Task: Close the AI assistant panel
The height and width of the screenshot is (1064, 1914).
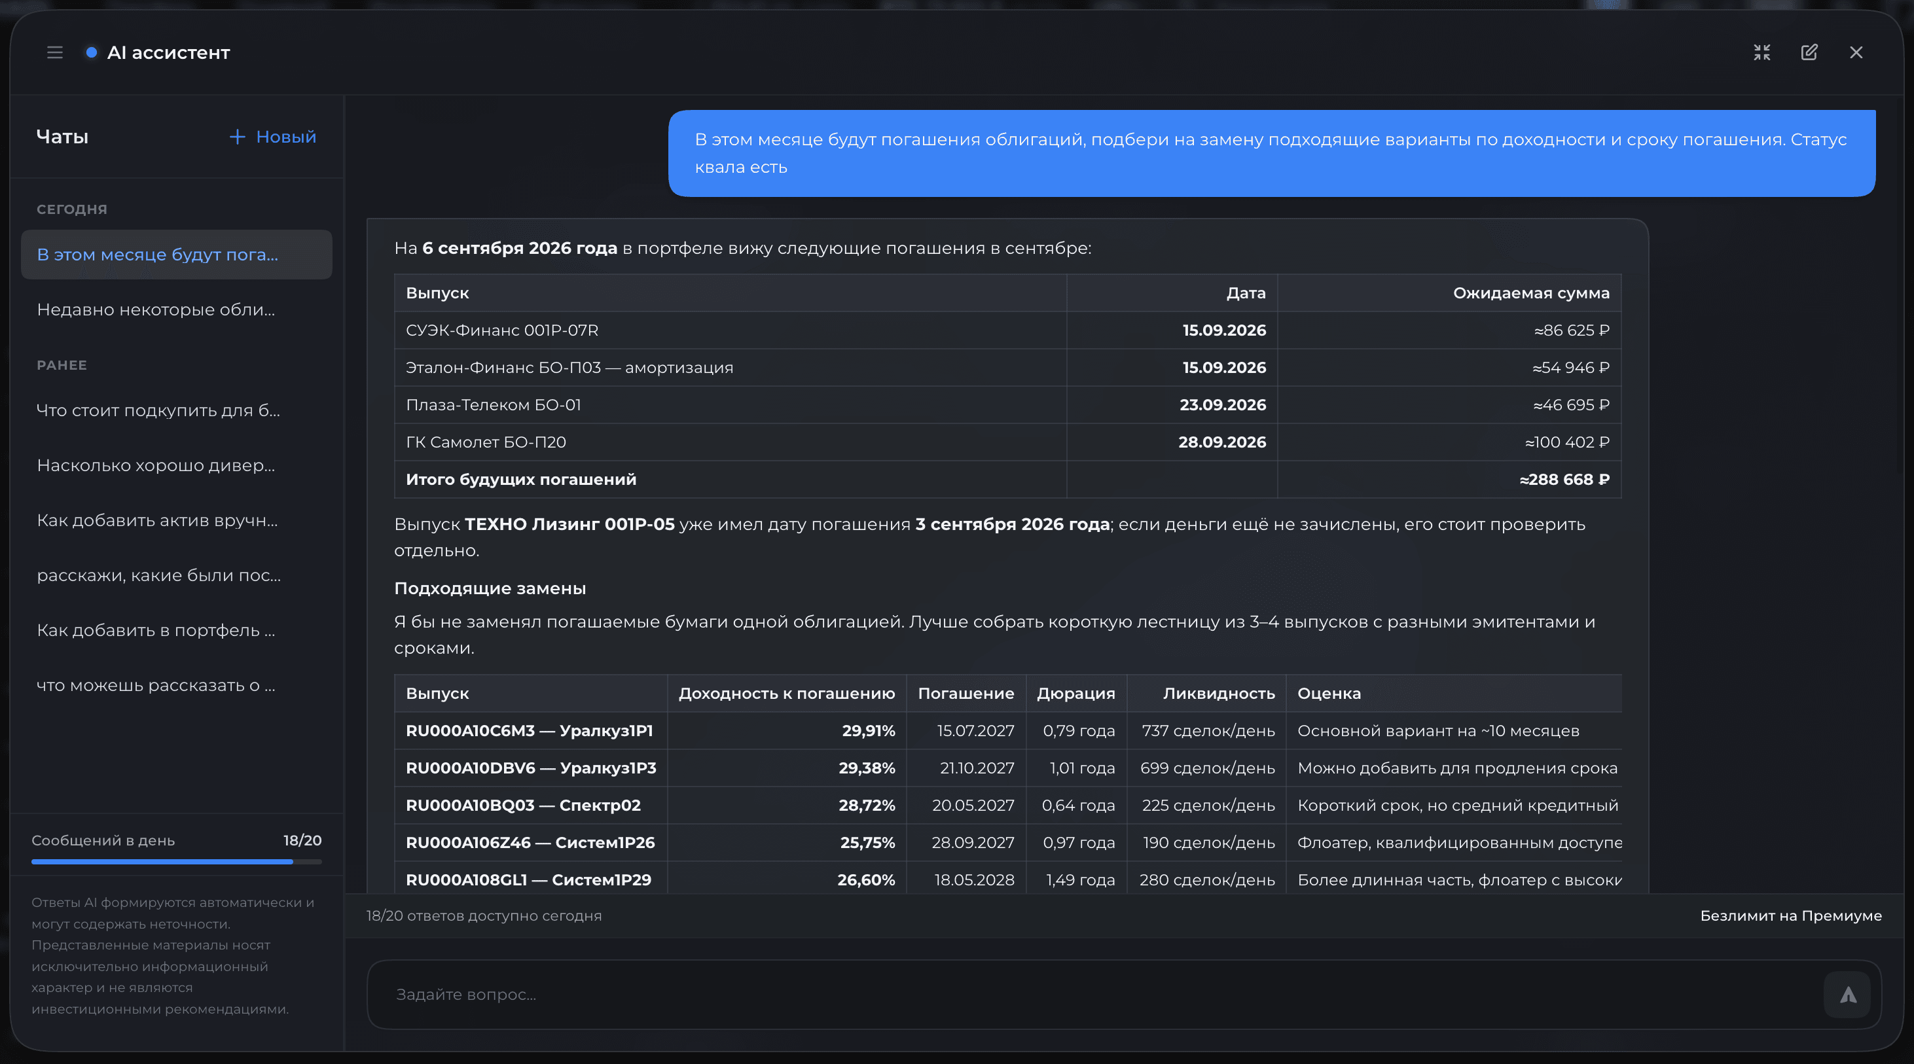Action: (1856, 53)
